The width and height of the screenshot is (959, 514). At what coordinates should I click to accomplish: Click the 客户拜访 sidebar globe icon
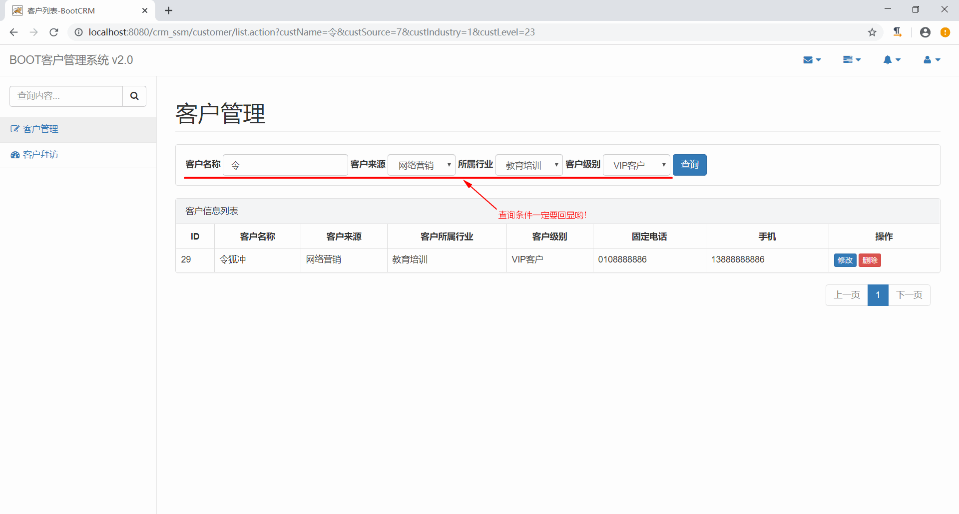tap(14, 154)
